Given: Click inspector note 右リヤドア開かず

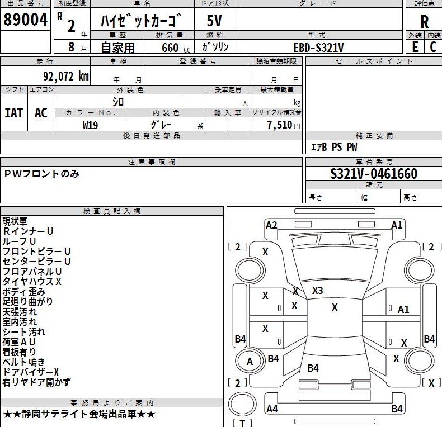Looking at the screenshot, I should coord(36,382).
